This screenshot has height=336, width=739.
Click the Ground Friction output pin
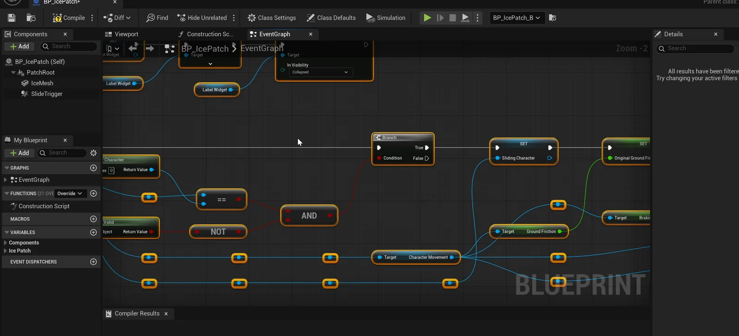coord(560,232)
